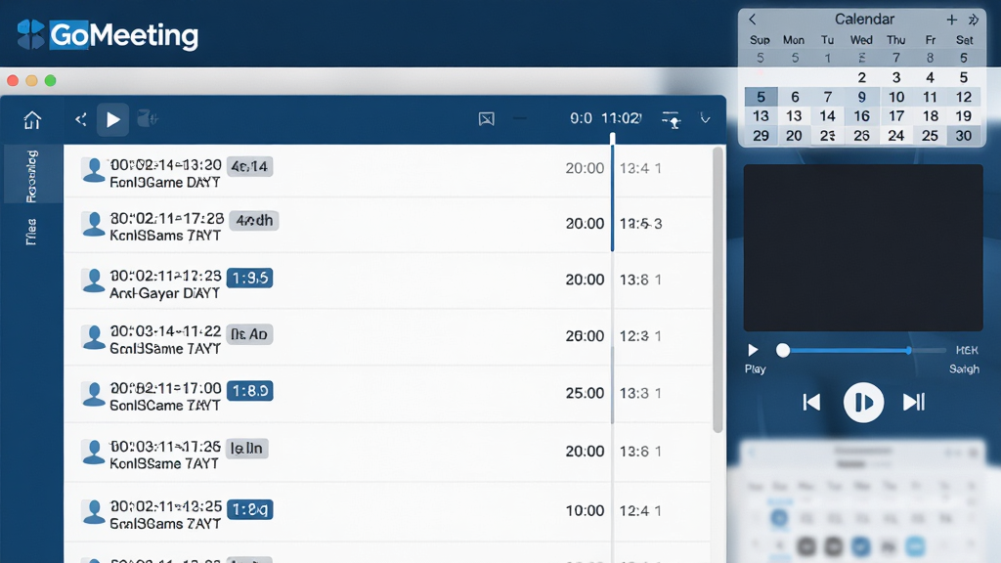Click the HEK label right of the slider
This screenshot has width=1001, height=563.
tap(967, 350)
